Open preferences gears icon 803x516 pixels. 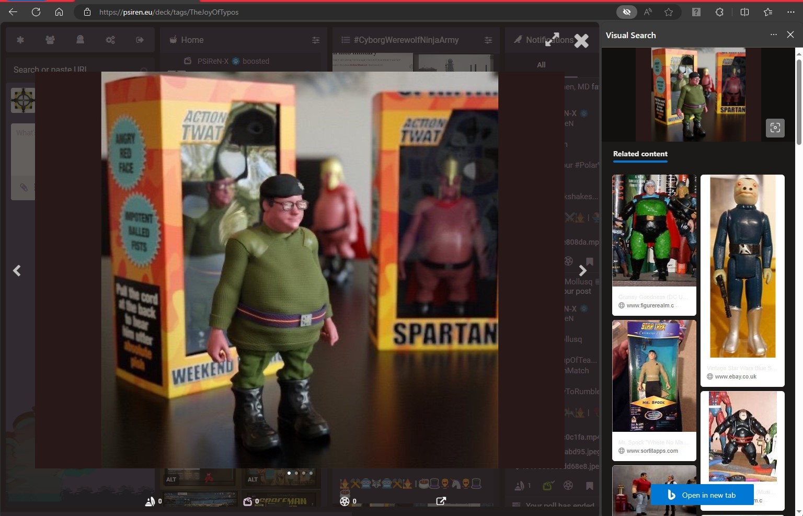(110, 40)
